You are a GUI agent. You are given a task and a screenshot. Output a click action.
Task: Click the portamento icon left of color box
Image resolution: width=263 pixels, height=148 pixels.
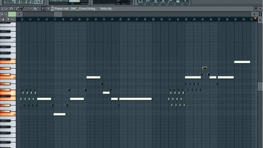2,14
